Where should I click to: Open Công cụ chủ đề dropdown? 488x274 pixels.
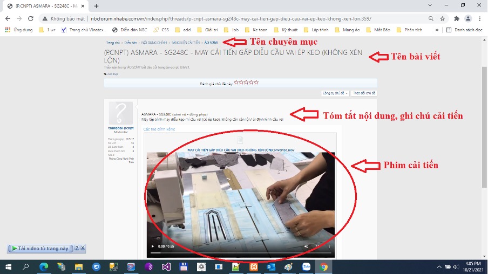click(x=335, y=93)
